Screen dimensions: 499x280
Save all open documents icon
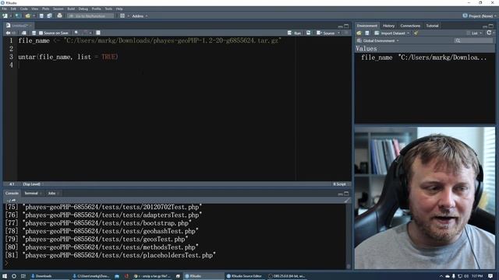pyautogui.click(x=49, y=16)
